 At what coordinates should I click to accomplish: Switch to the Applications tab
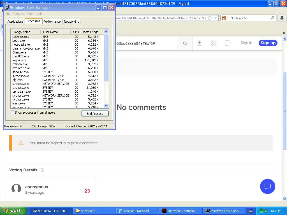[x=15, y=22]
